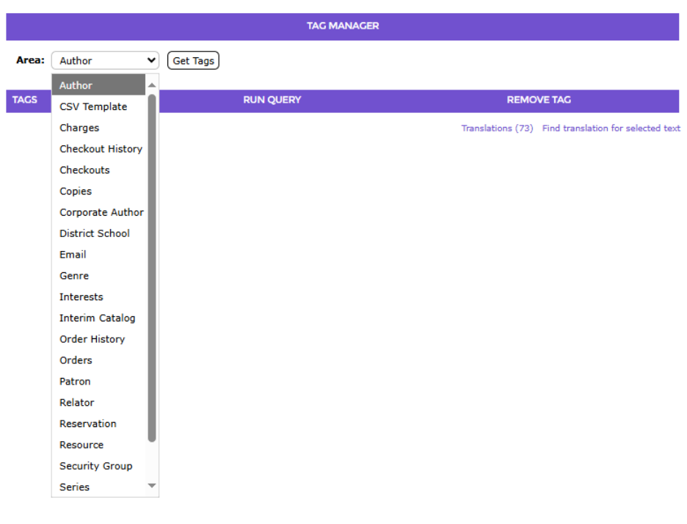Click the list scrollbar down arrow

(152, 485)
